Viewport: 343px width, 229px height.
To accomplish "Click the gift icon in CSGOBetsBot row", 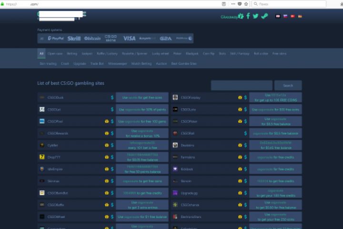I will pos(107,193).
